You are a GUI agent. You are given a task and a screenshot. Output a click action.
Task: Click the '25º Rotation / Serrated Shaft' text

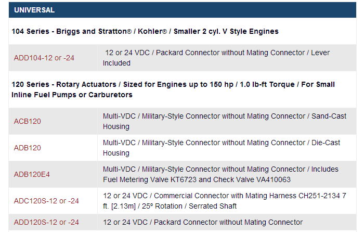(x=189, y=206)
